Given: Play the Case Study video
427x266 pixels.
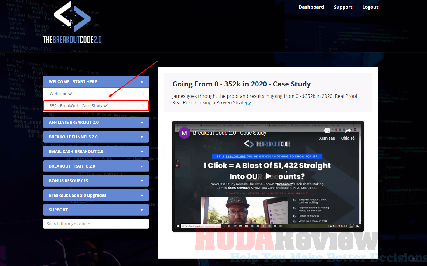Looking at the screenshot, I should pyautogui.click(x=268, y=176).
